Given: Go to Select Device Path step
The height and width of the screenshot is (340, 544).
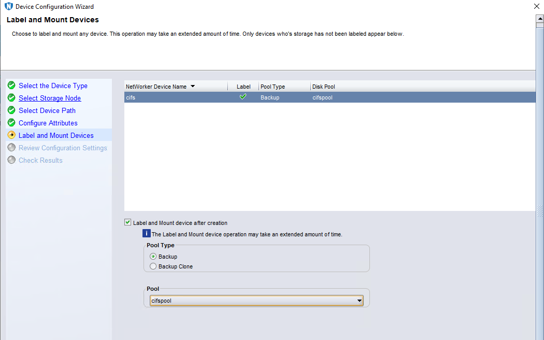Looking at the screenshot, I should coord(47,111).
